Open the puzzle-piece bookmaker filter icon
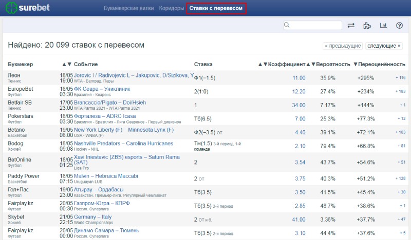This screenshot has height=240, width=411. 367,26
